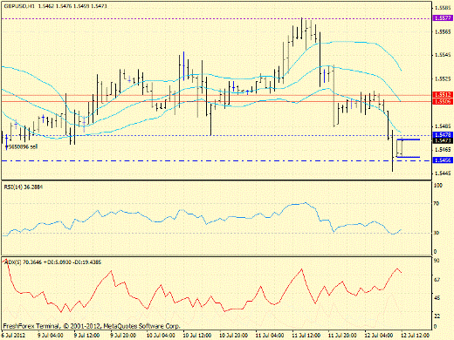Click the 11 Jul 20:00 time label

coord(342,335)
